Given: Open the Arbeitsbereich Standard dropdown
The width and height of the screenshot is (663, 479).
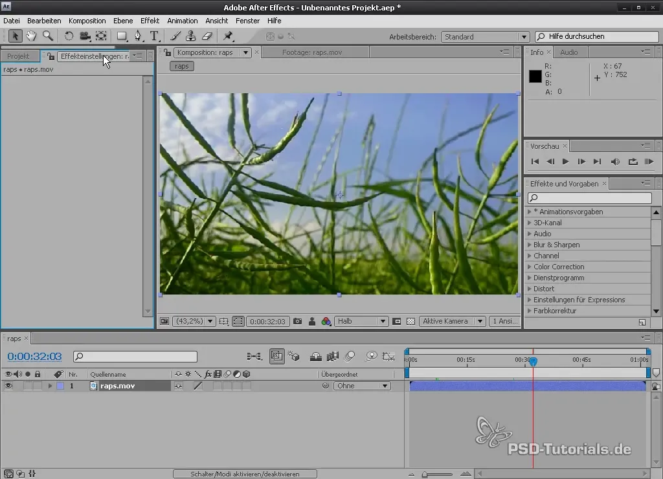Looking at the screenshot, I should [485, 37].
